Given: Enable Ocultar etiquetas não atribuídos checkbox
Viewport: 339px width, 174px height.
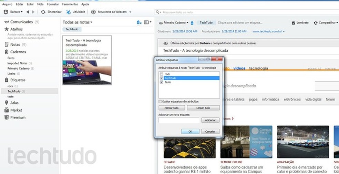Looking at the screenshot, I should click(160, 101).
